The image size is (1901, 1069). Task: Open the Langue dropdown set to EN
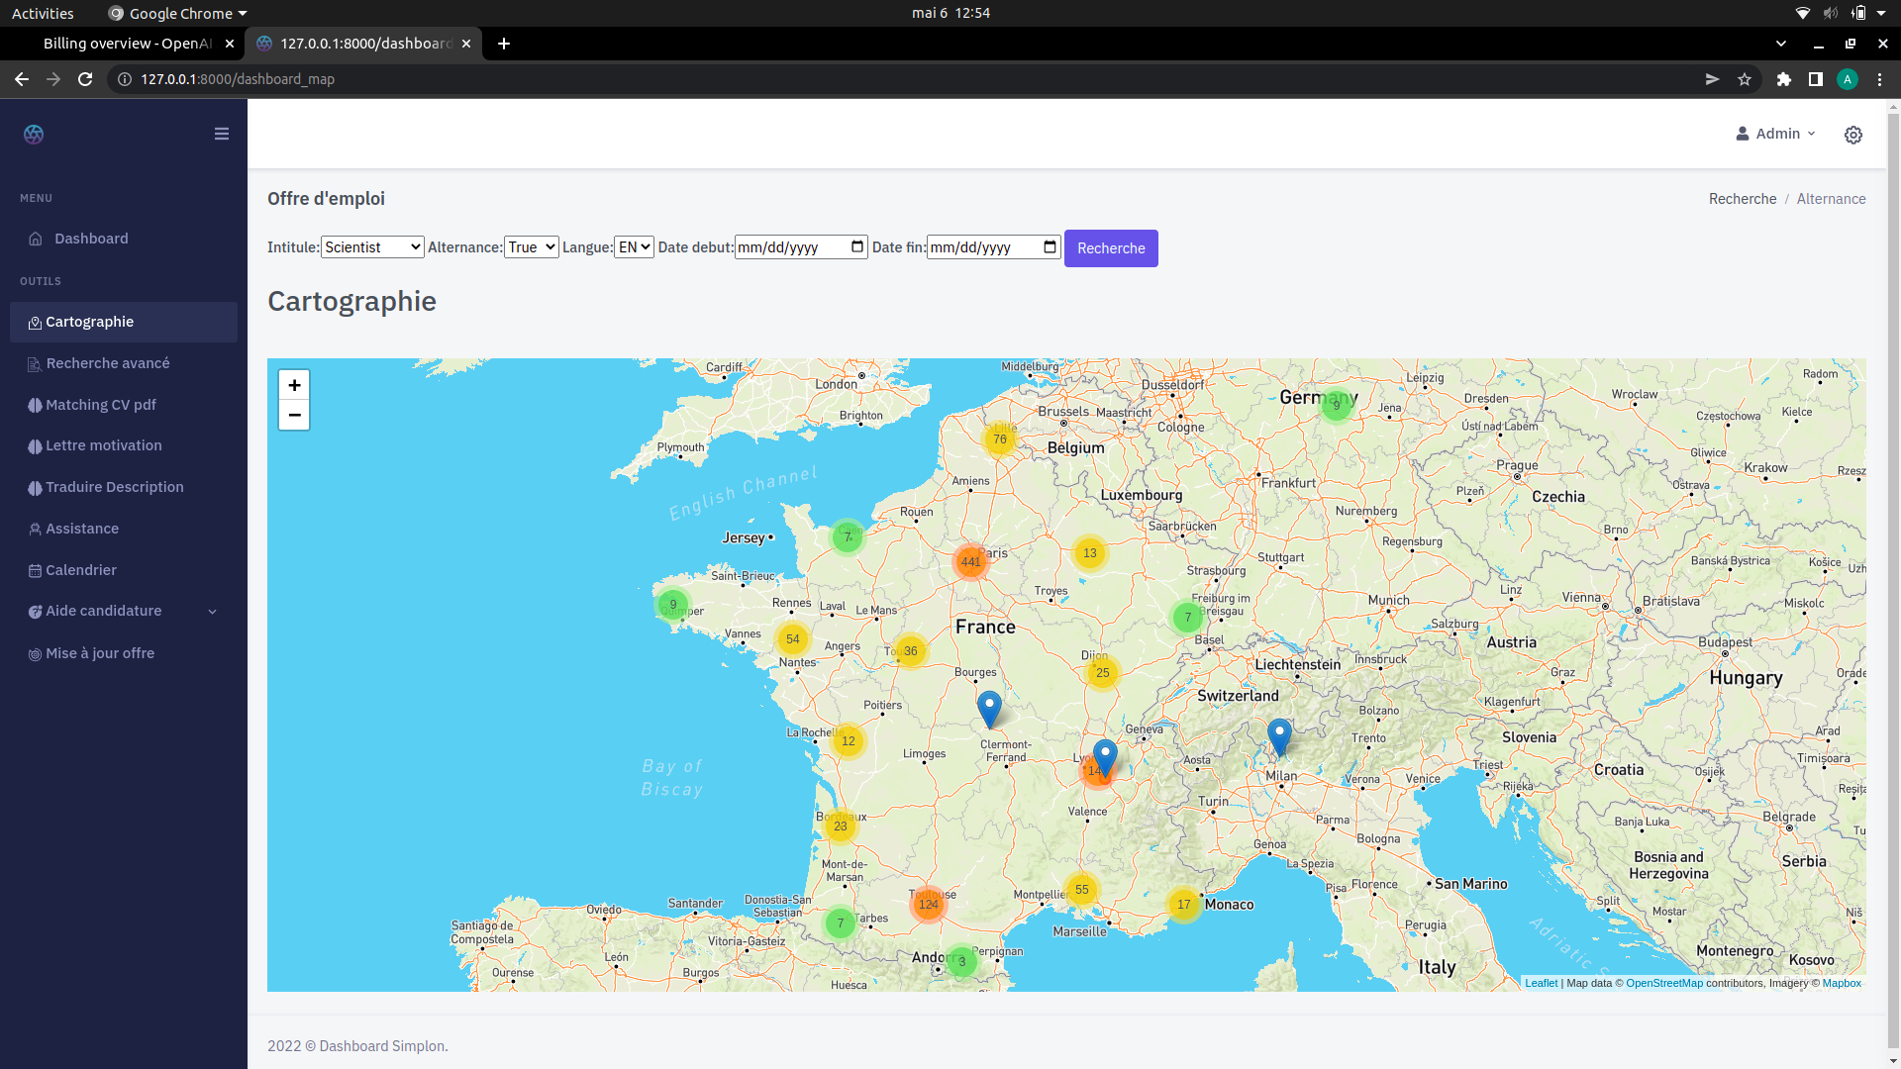pyautogui.click(x=634, y=247)
